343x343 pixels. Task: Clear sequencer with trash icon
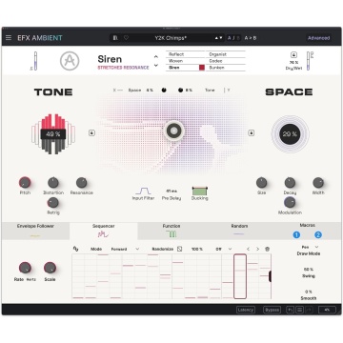click(x=267, y=249)
